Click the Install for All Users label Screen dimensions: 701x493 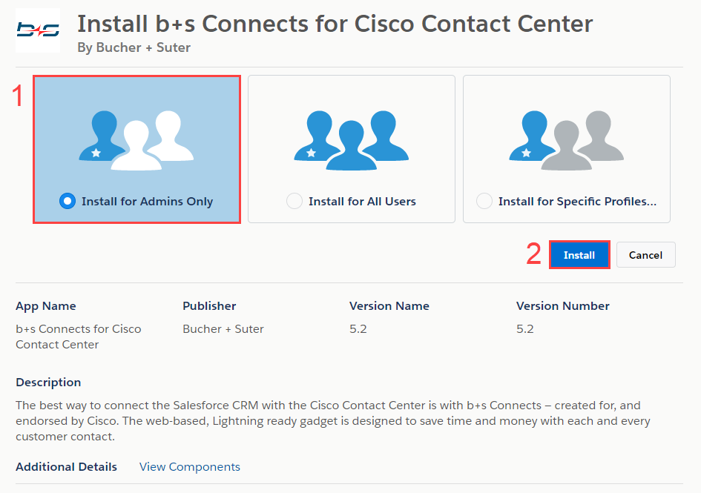tap(362, 202)
